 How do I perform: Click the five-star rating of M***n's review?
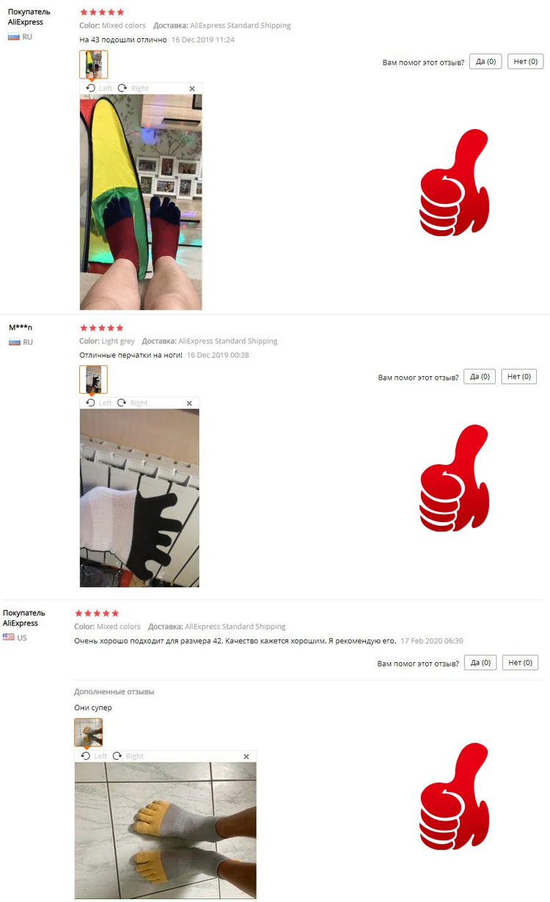(101, 328)
